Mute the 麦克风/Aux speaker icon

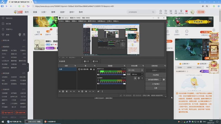(x=98, y=74)
